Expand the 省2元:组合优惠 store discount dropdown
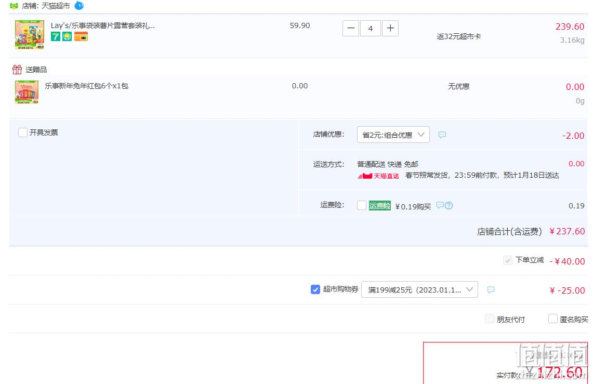The width and height of the screenshot is (593, 384). point(393,135)
